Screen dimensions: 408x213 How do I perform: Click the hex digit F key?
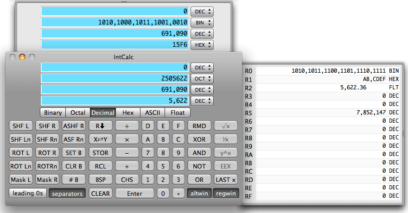tap(178, 126)
